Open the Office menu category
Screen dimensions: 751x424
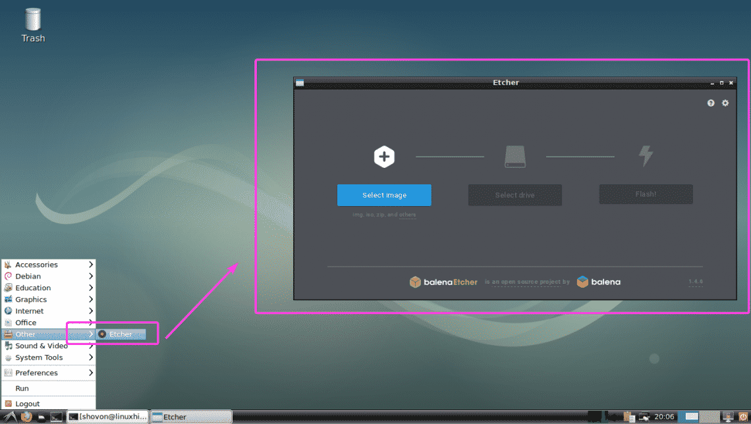pos(48,323)
